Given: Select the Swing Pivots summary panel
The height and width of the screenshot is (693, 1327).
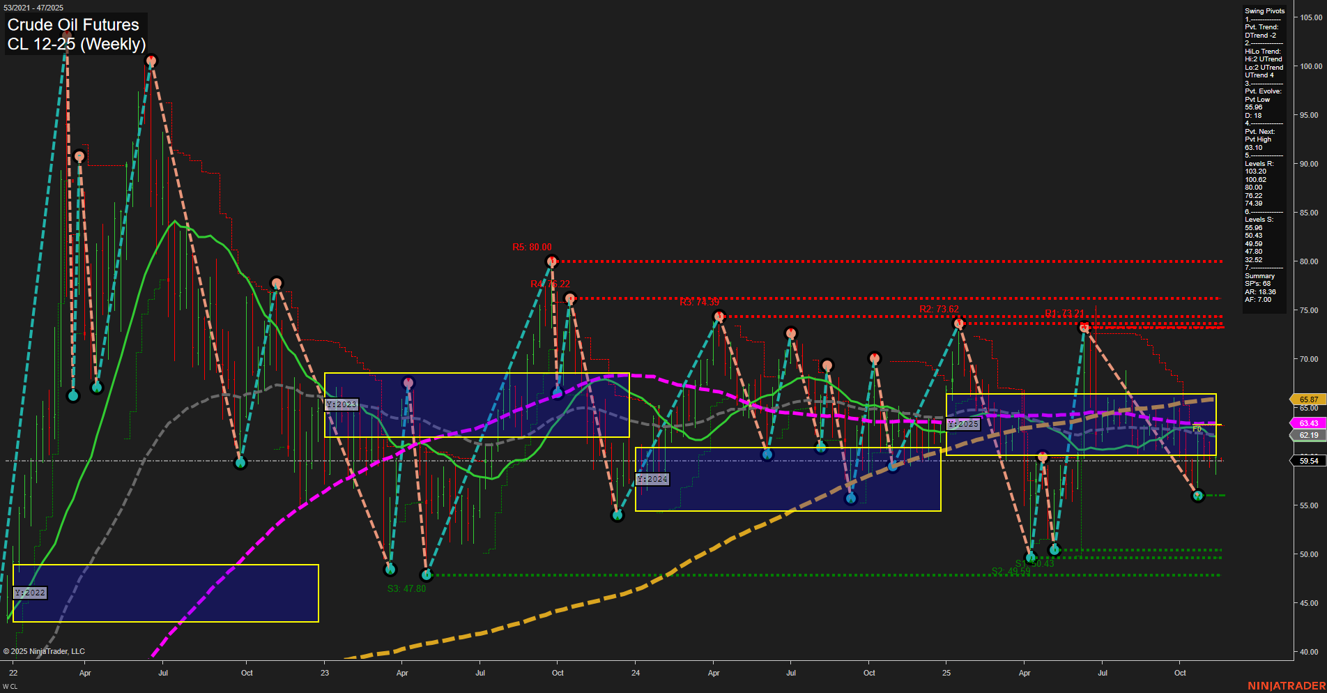Looking at the screenshot, I should (x=1265, y=153).
